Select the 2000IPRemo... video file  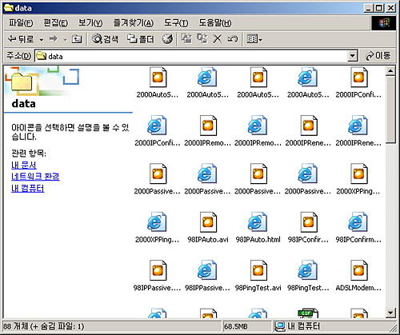(x=208, y=131)
